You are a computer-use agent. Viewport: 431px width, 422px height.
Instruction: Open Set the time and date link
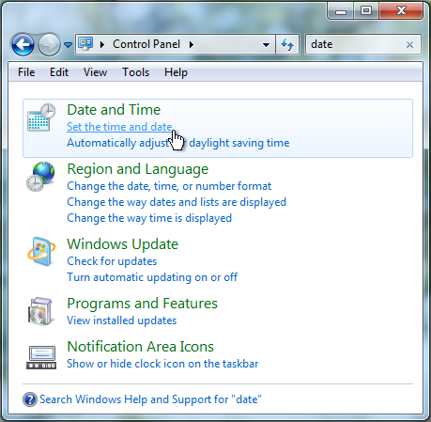[119, 127]
